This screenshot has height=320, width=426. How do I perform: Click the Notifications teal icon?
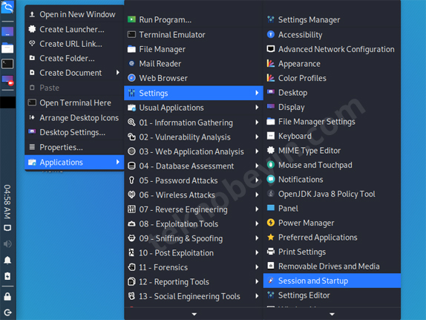click(x=271, y=179)
